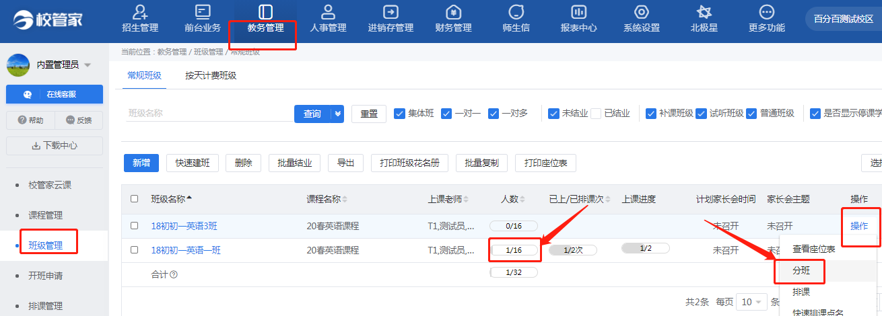Open the 系统设置 module icon
Screen dimensions: 882x316
coord(641,12)
